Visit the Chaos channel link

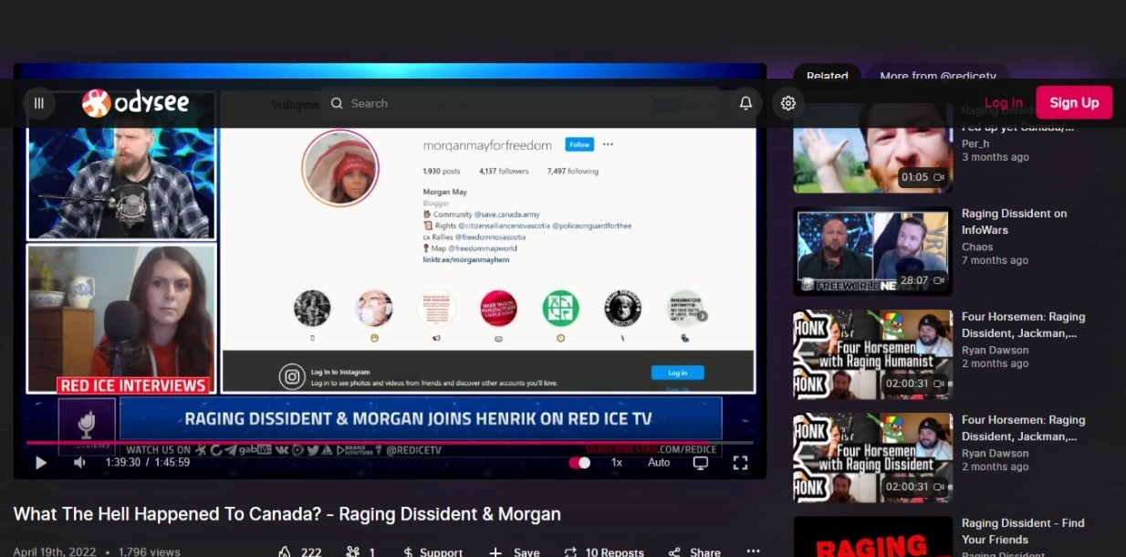[x=977, y=247]
